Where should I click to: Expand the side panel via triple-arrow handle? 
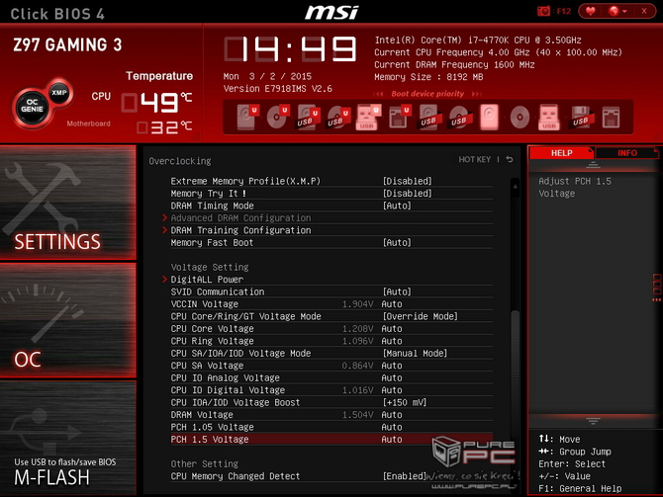tap(656, 299)
